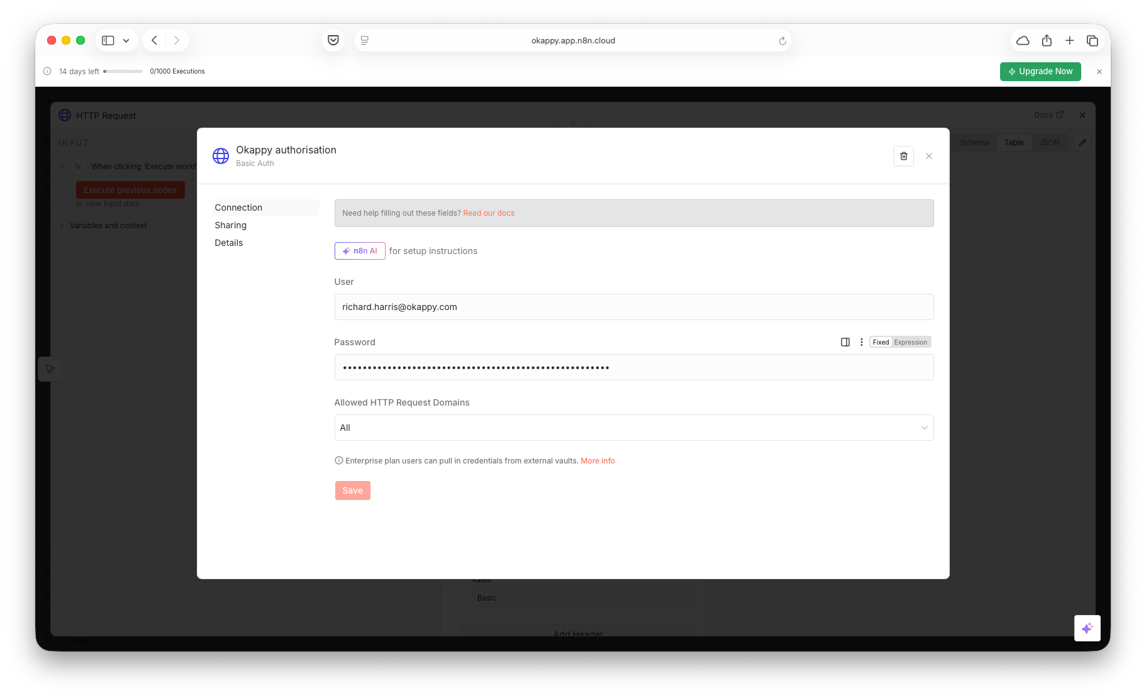Focus the Password input field
Viewport: 1146px width, 698px height.
coord(633,367)
